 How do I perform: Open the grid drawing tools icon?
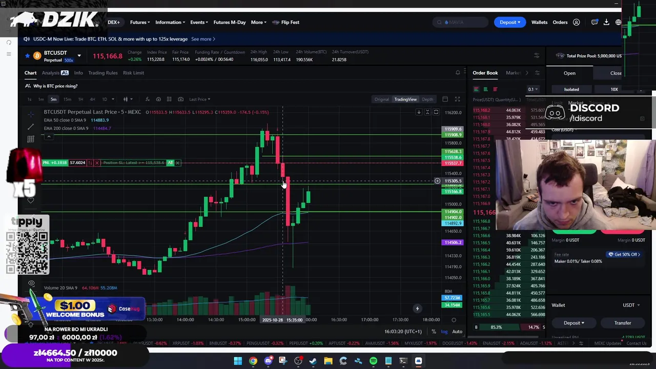31,139
